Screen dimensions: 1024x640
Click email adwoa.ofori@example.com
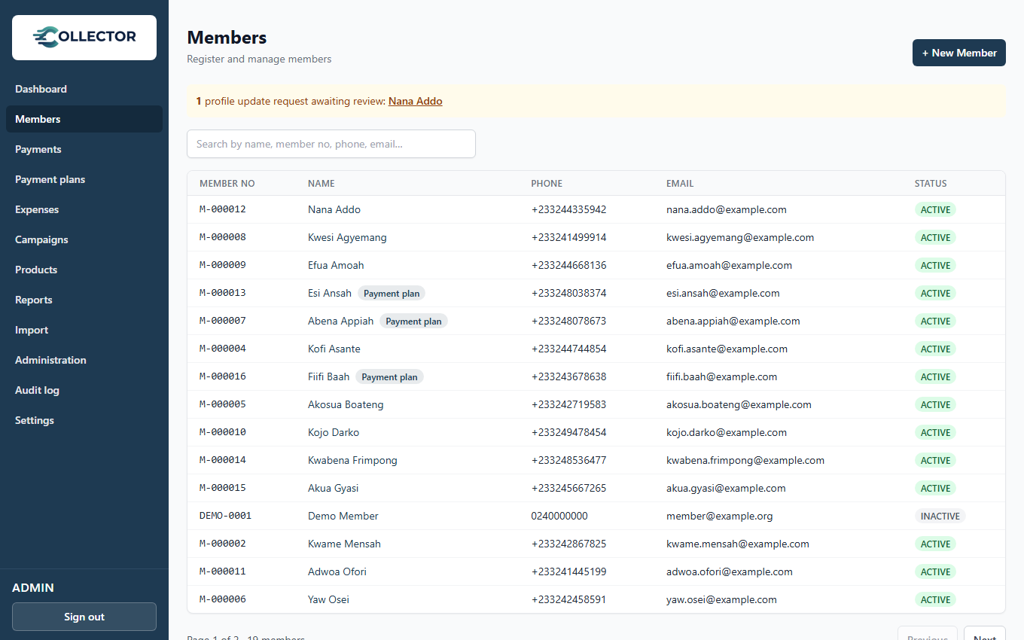(730, 571)
